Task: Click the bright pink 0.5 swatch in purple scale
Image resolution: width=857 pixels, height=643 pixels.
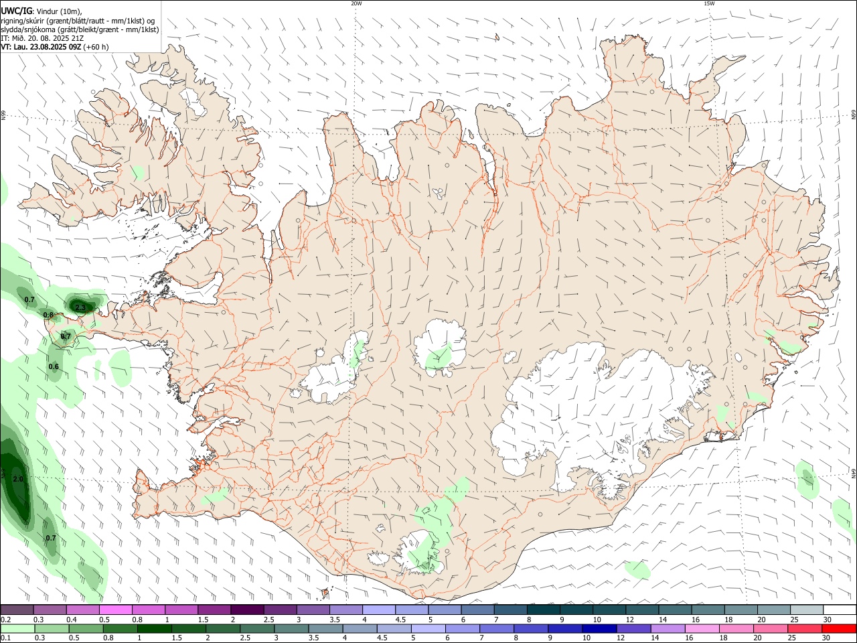Action: click(x=115, y=610)
